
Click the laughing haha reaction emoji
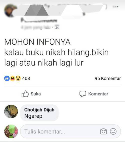12,78
